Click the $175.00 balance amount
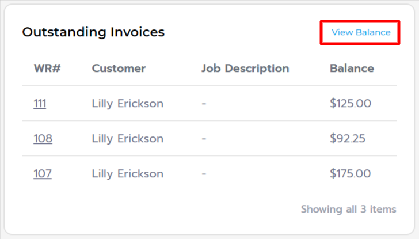This screenshot has width=419, height=239. pyautogui.click(x=351, y=174)
